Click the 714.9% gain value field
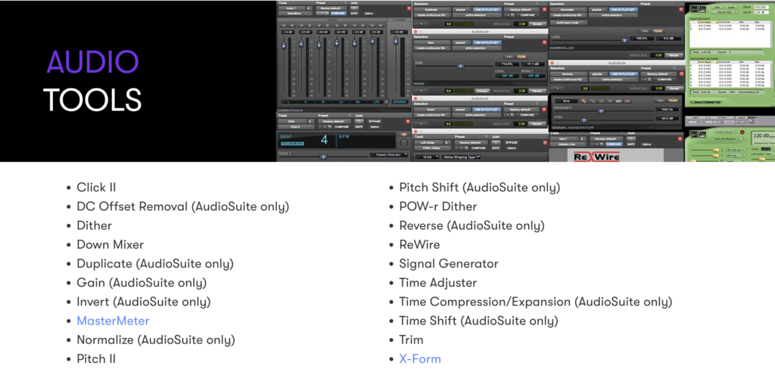Viewport: 775px width, 388px height. click(x=507, y=64)
